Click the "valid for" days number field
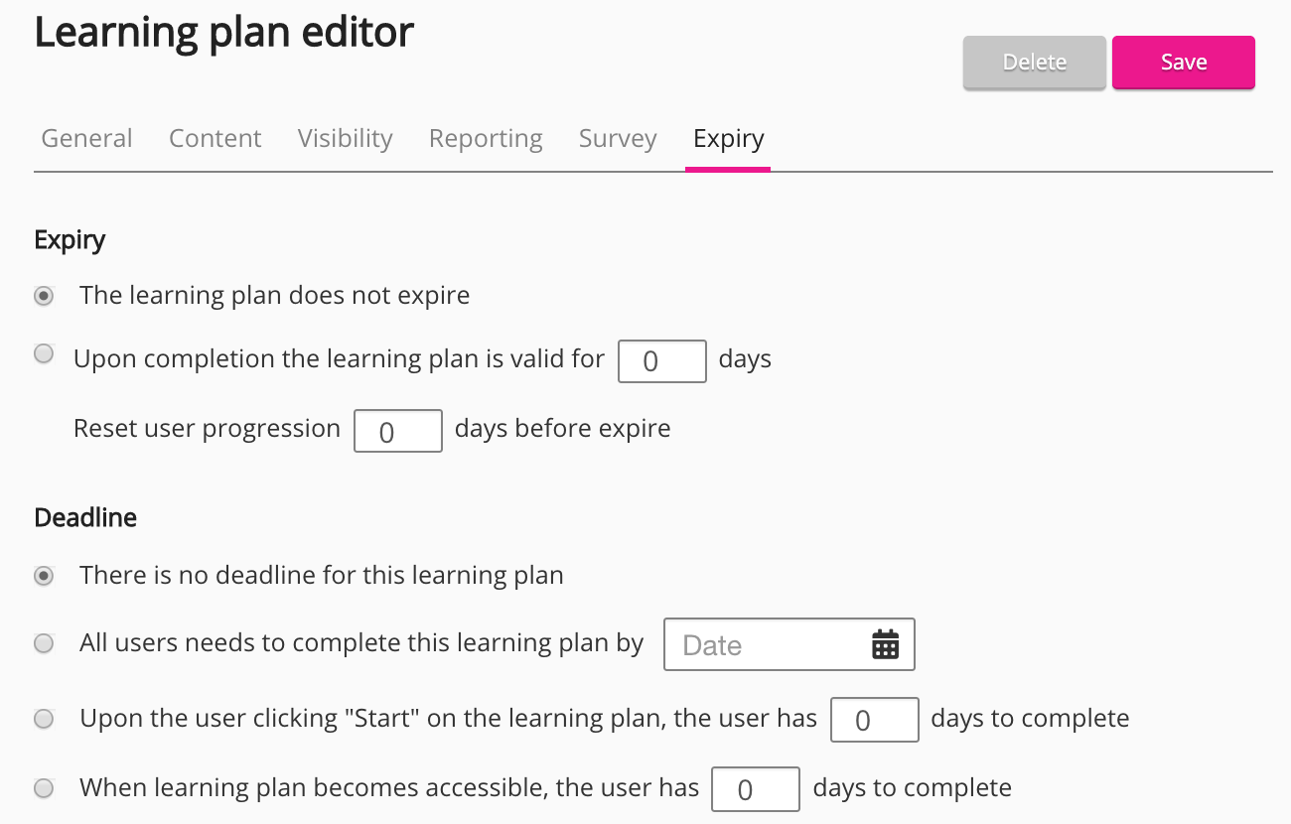This screenshot has width=1291, height=824. [x=661, y=361]
